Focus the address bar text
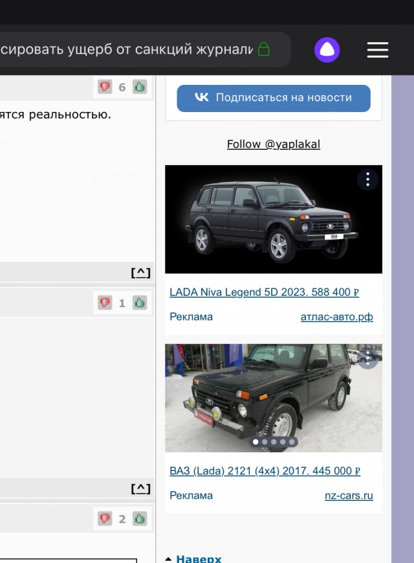The height and width of the screenshot is (563, 414). [126, 49]
